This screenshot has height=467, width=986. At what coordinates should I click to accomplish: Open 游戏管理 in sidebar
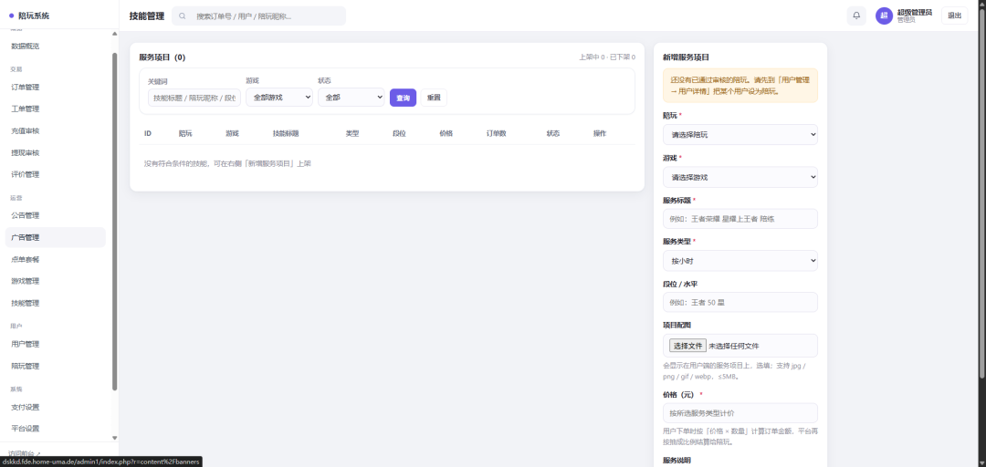[x=56, y=281]
